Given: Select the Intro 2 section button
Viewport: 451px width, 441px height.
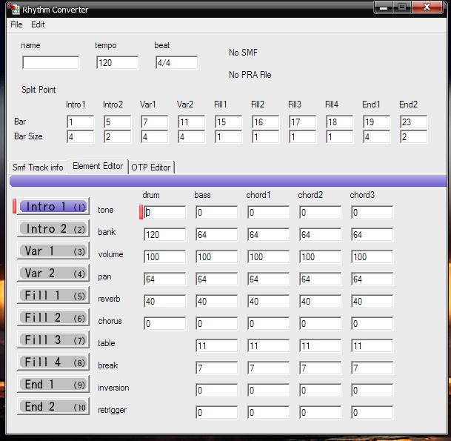Looking at the screenshot, I should coord(53,229).
